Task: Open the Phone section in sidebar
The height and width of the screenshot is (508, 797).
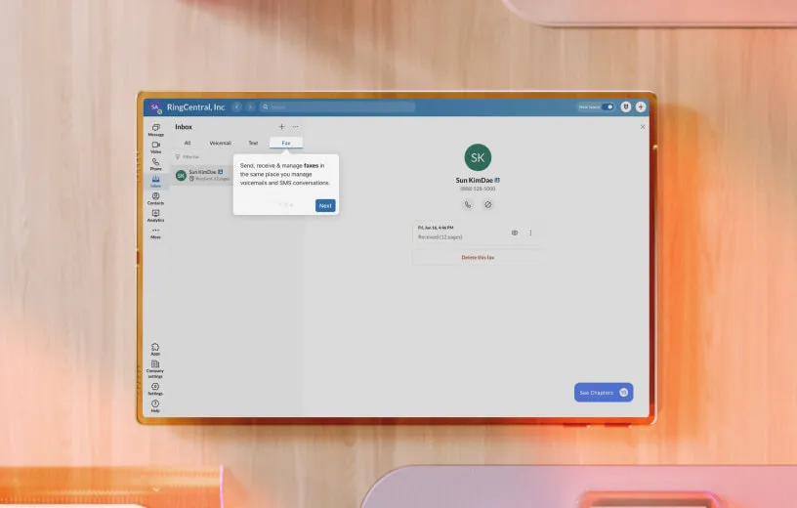Action: tap(155, 164)
